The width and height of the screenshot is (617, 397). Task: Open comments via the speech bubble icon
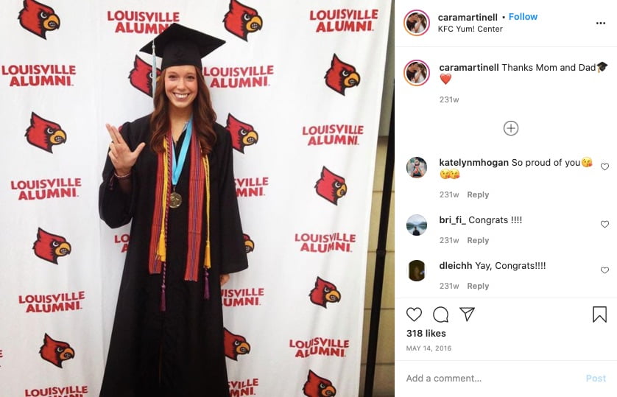441,315
